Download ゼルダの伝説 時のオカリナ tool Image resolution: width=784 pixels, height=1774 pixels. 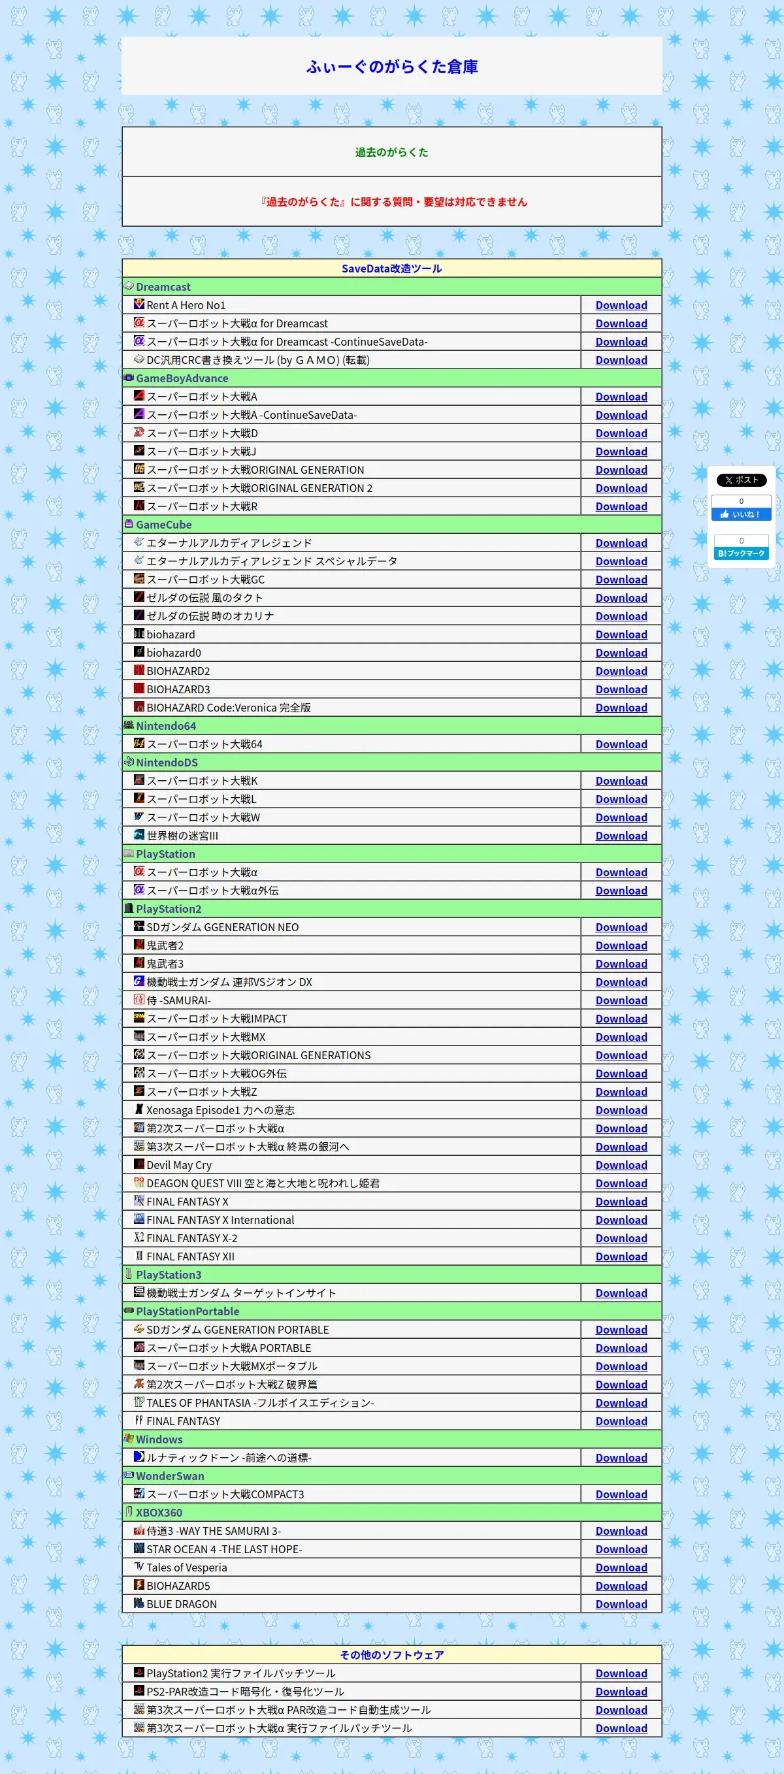pyautogui.click(x=621, y=616)
